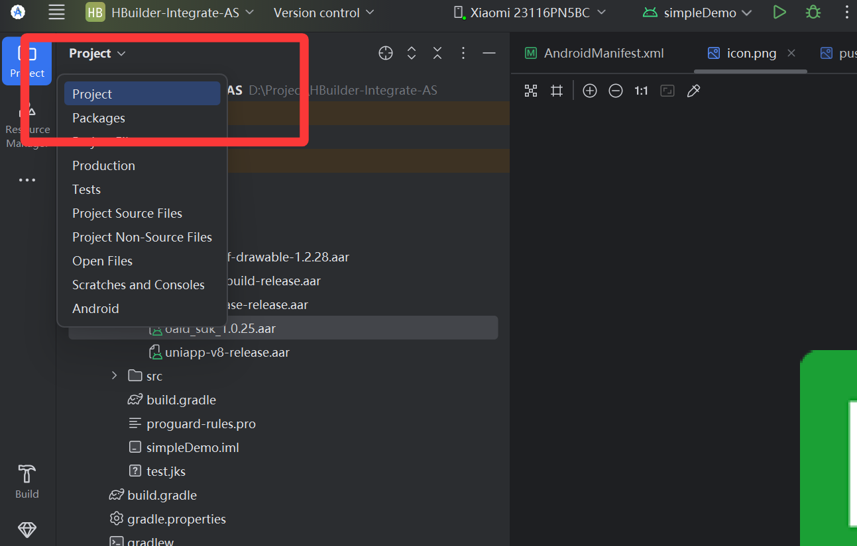Run the app with the green play icon
The width and height of the screenshot is (857, 546).
coord(779,12)
